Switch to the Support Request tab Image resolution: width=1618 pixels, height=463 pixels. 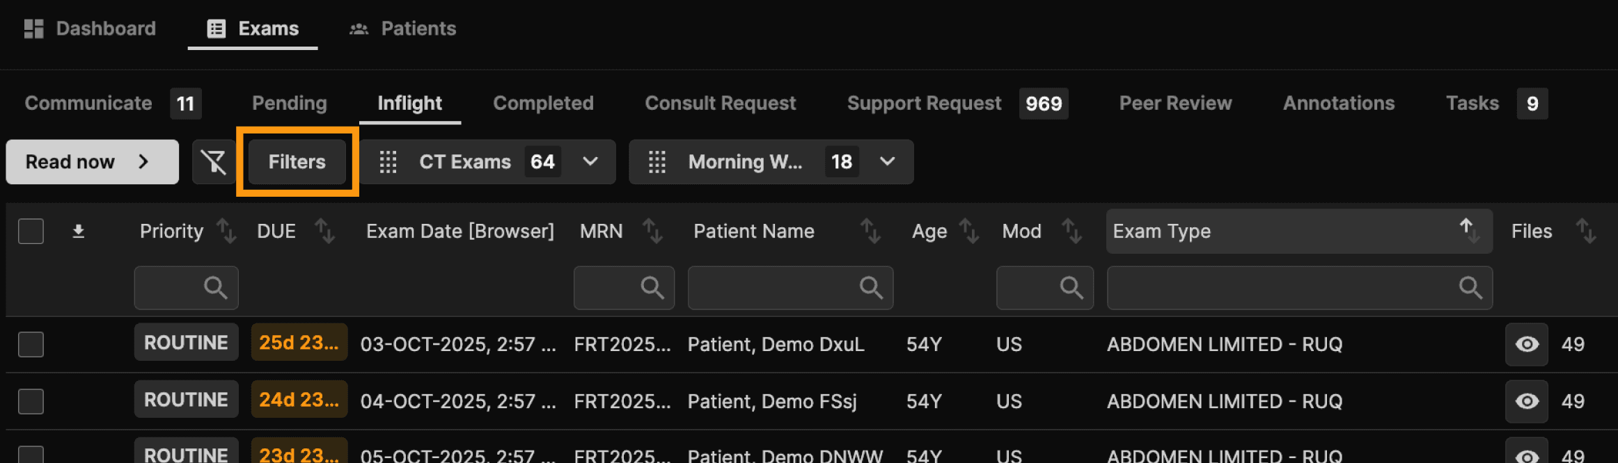[x=925, y=104]
